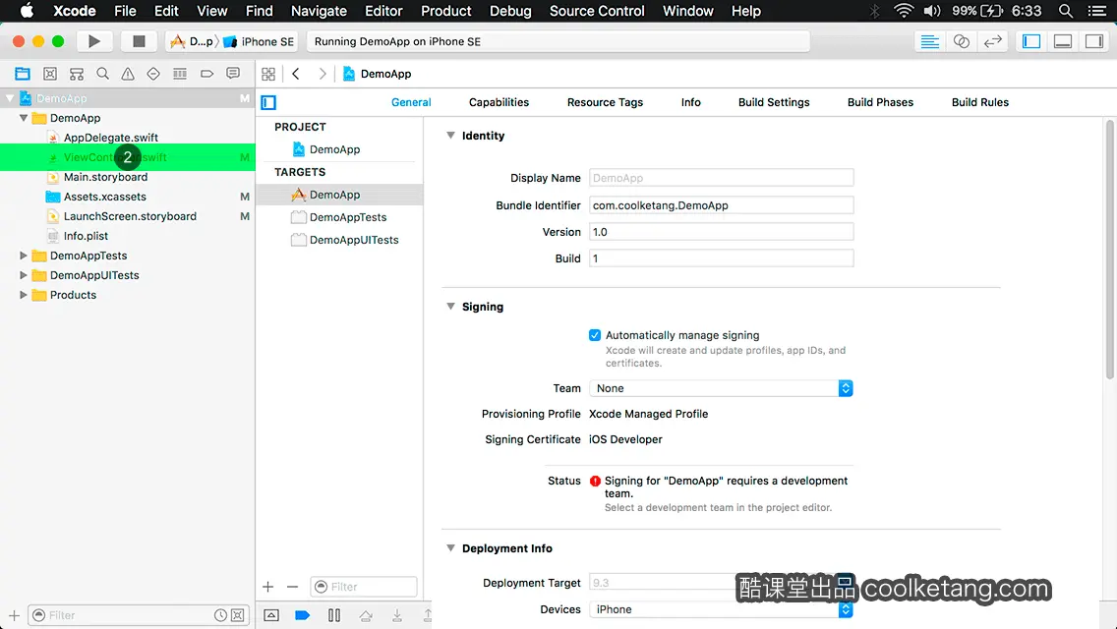Image resolution: width=1117 pixels, height=629 pixels.
Task: Show related items grid icon
Action: click(268, 74)
